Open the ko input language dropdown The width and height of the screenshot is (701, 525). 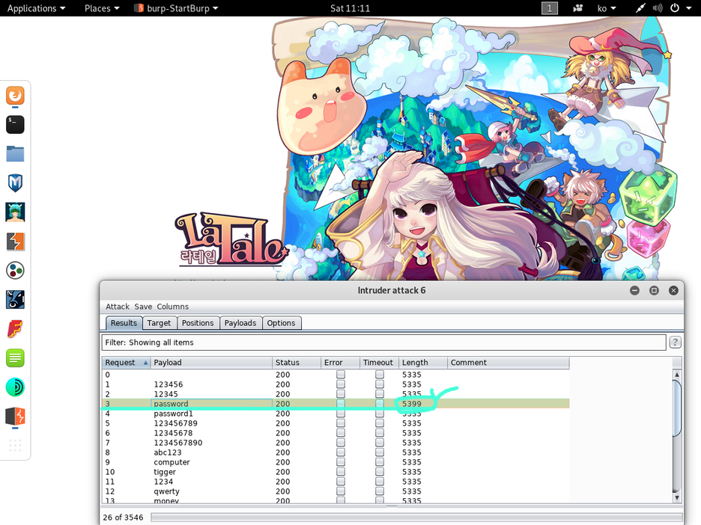[607, 8]
